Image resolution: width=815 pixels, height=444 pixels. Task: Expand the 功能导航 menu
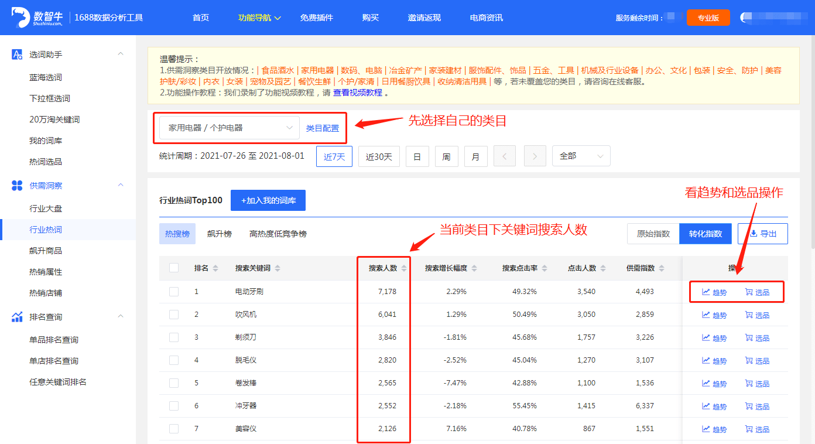coord(259,18)
